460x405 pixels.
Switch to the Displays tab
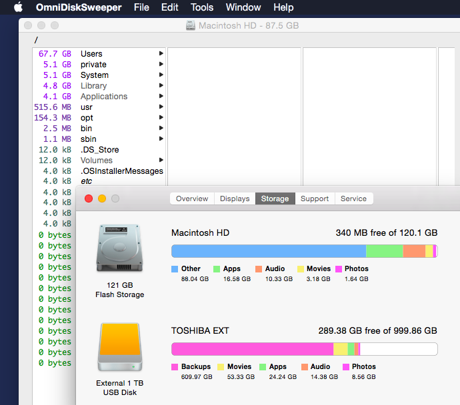click(x=235, y=199)
